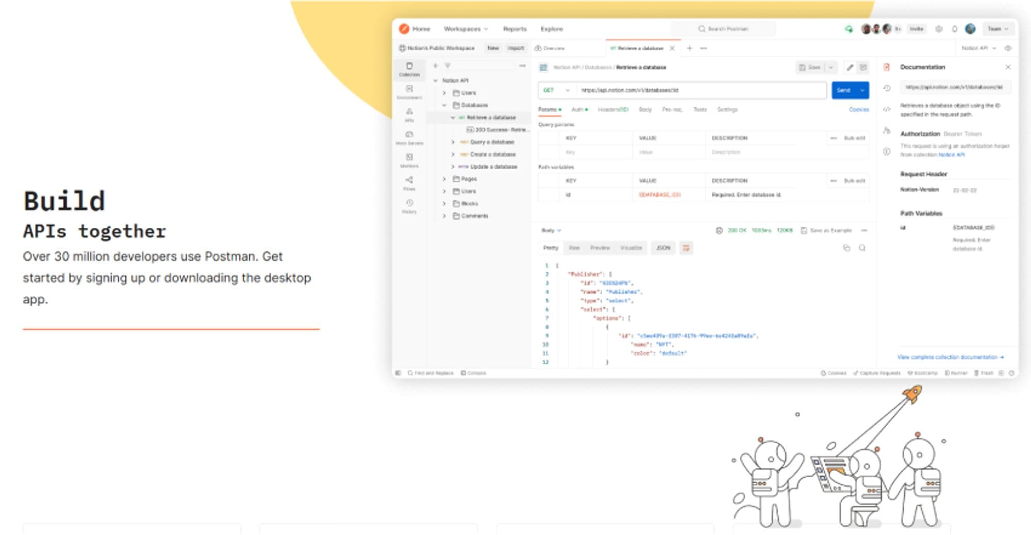1031x535 pixels.
Task: Click the response search magnifier icon
Action: point(862,248)
